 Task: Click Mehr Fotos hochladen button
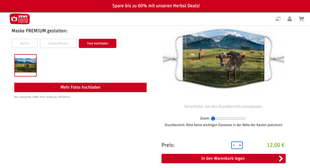(80, 87)
